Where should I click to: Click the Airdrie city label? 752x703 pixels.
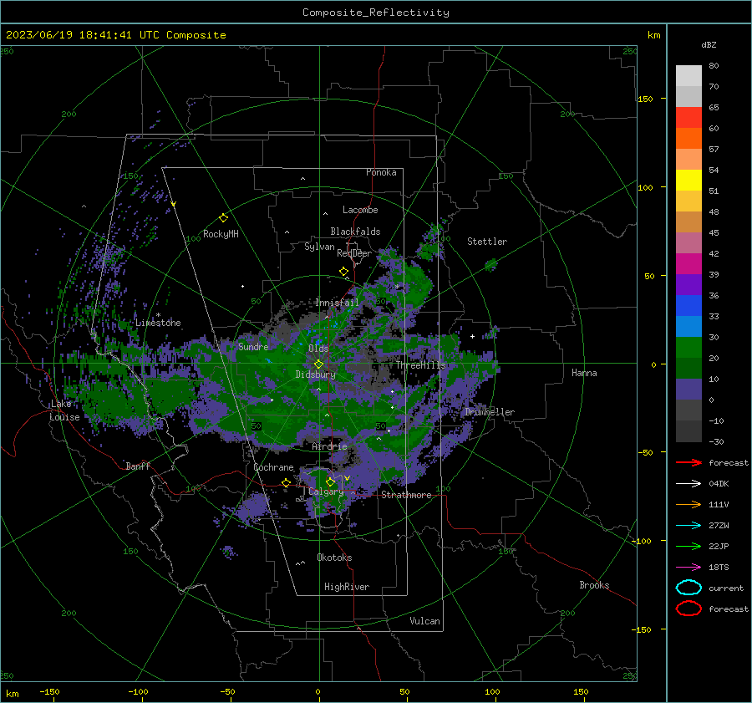pyautogui.click(x=329, y=446)
